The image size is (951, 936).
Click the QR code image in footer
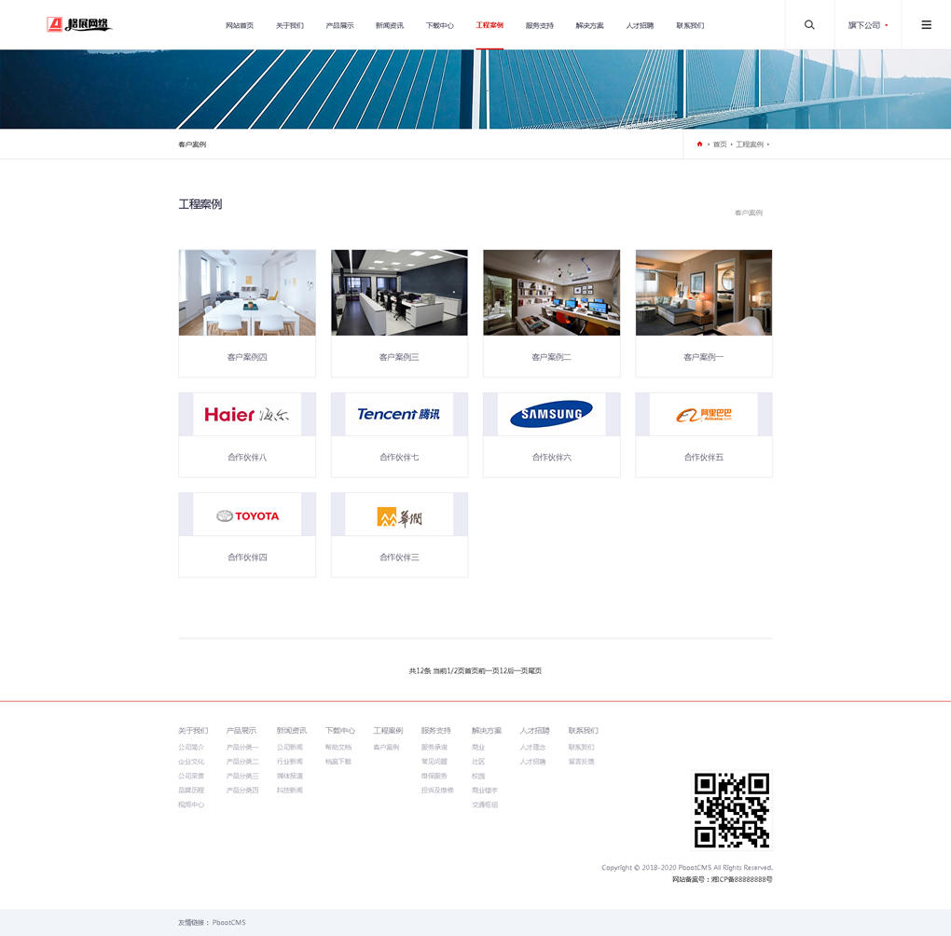(x=732, y=810)
